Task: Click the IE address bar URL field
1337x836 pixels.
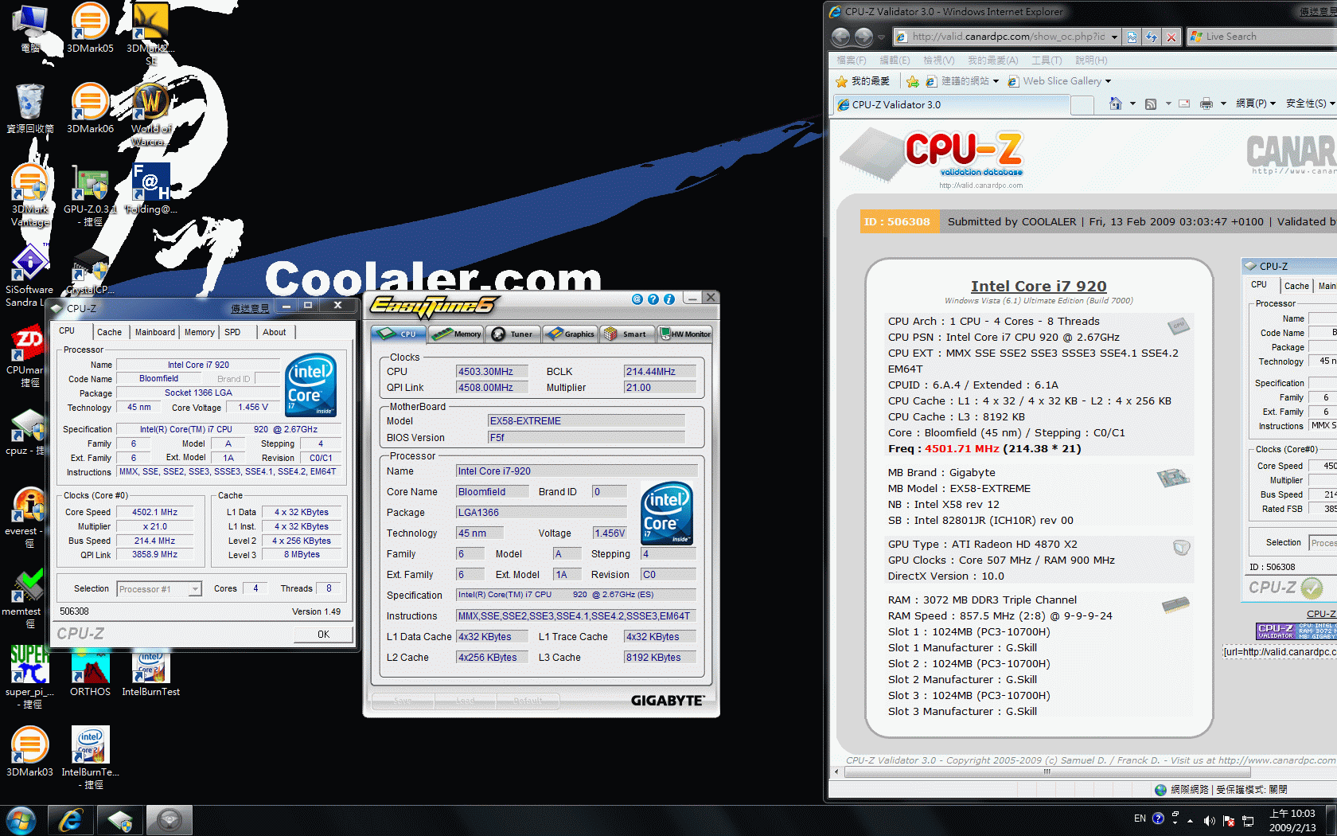Action: coord(1008,37)
